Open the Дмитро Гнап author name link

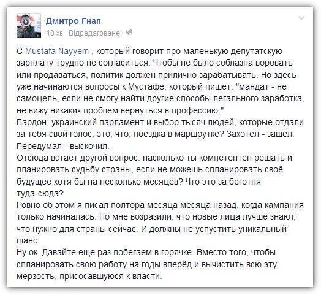(x=74, y=21)
